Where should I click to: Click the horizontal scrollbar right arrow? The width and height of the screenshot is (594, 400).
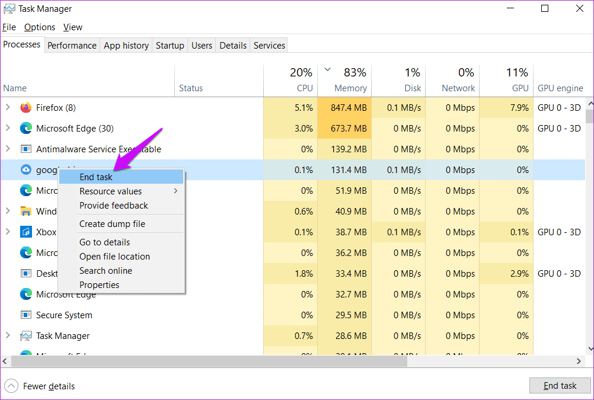coord(579,361)
